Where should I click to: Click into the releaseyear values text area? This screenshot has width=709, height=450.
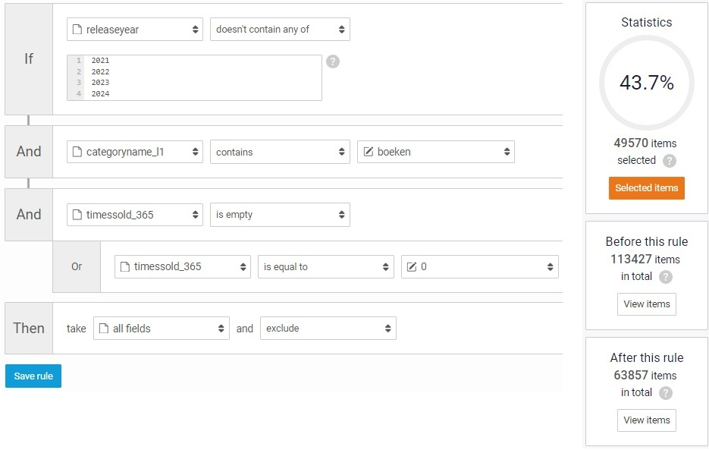pyautogui.click(x=194, y=77)
